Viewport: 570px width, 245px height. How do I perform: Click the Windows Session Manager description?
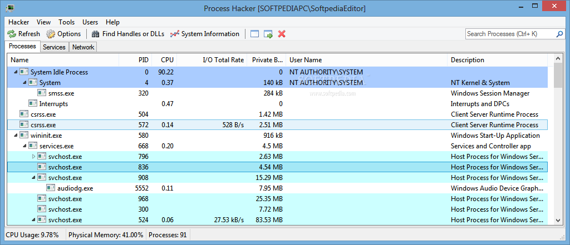(490, 93)
